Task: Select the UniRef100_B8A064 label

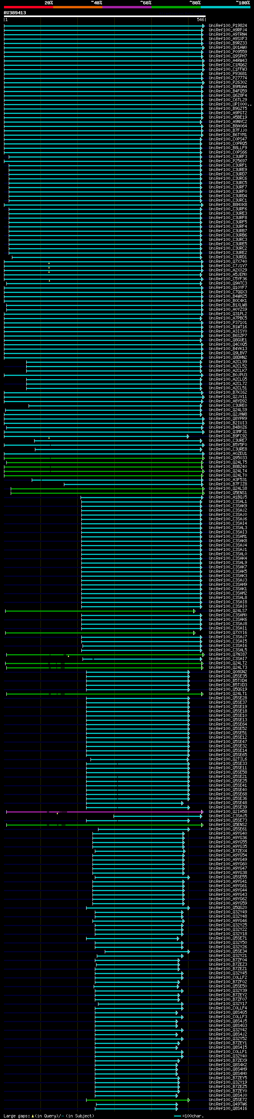Action: coord(228,126)
